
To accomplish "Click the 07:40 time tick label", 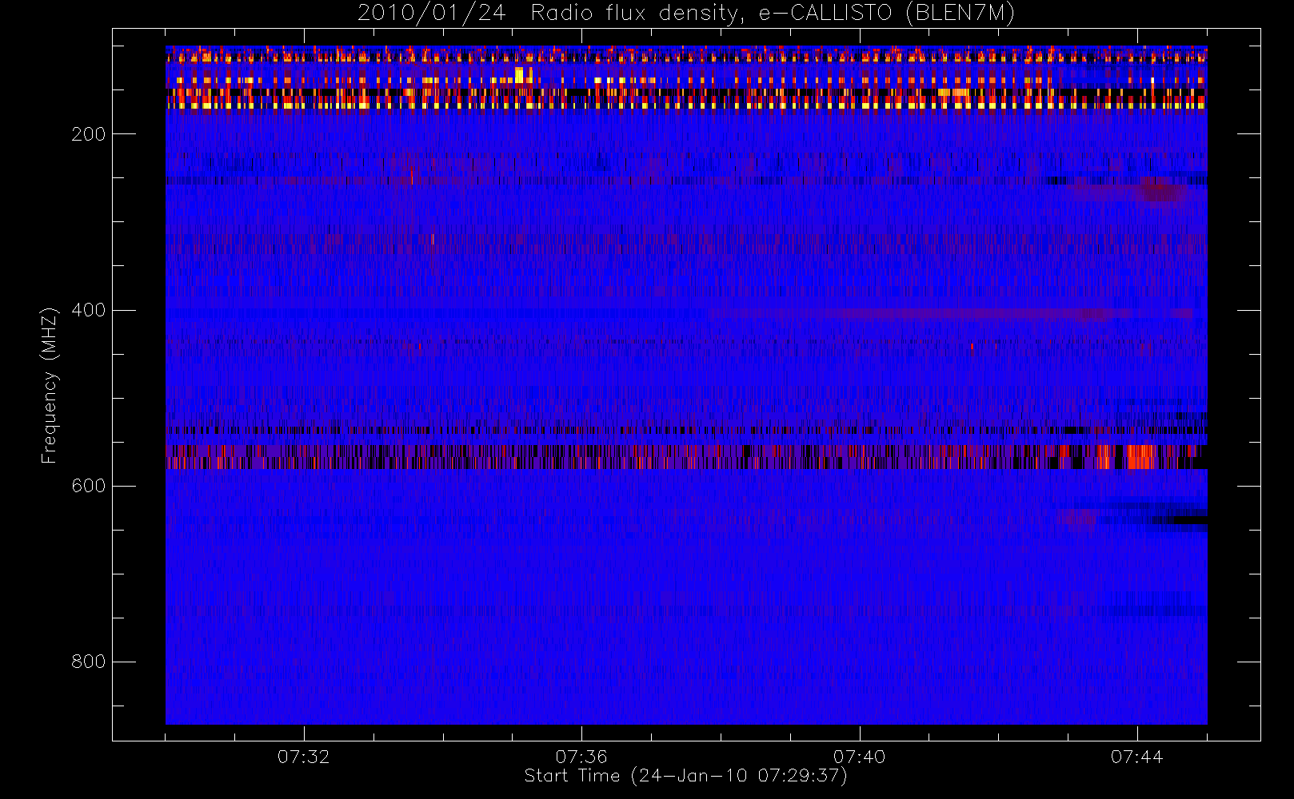I will click(x=859, y=757).
